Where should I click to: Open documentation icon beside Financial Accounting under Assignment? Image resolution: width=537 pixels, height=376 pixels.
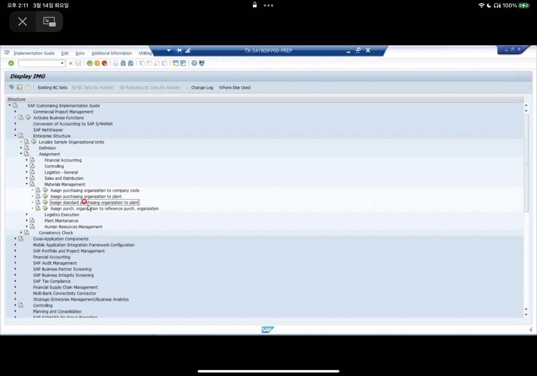pyautogui.click(x=32, y=160)
